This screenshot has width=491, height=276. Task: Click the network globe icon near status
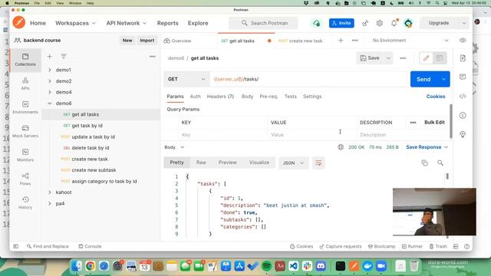click(x=341, y=147)
